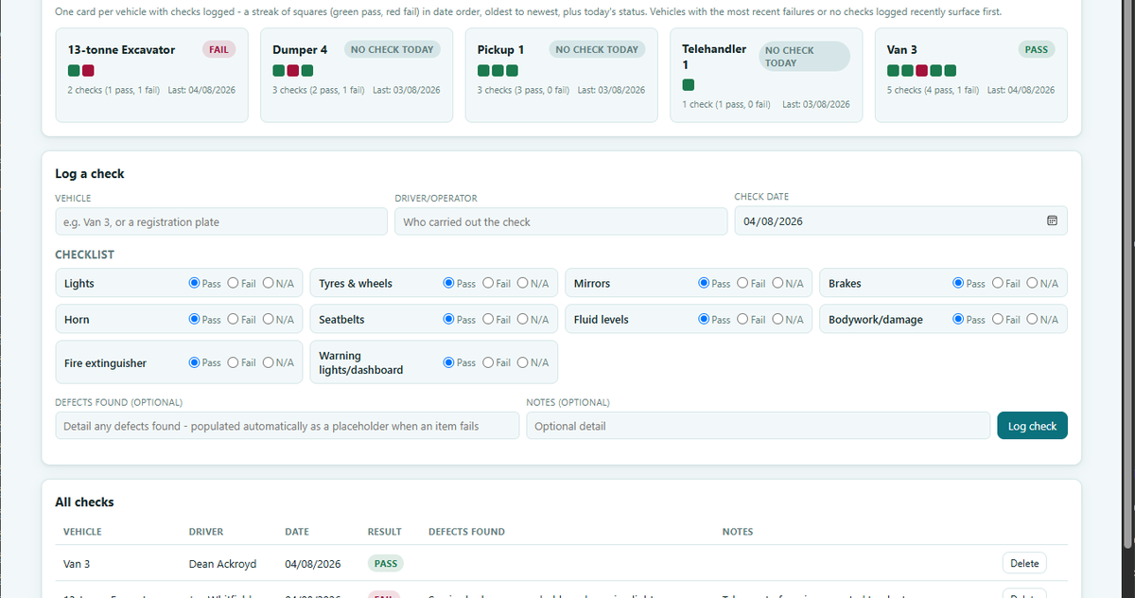Image resolution: width=1135 pixels, height=598 pixels.
Task: Click the red fail square on Excavator card
Action: 88,70
